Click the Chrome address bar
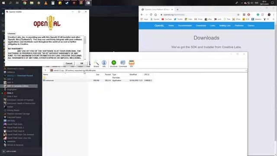Viewport: 277px width, 156px height. 199,14
